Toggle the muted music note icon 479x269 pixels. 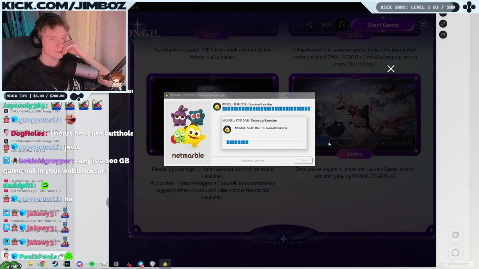pyautogui.click(x=342, y=25)
